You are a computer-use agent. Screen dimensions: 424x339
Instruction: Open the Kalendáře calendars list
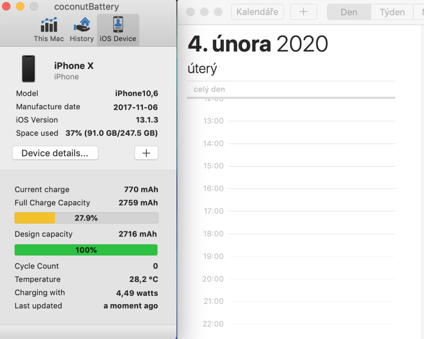[257, 12]
